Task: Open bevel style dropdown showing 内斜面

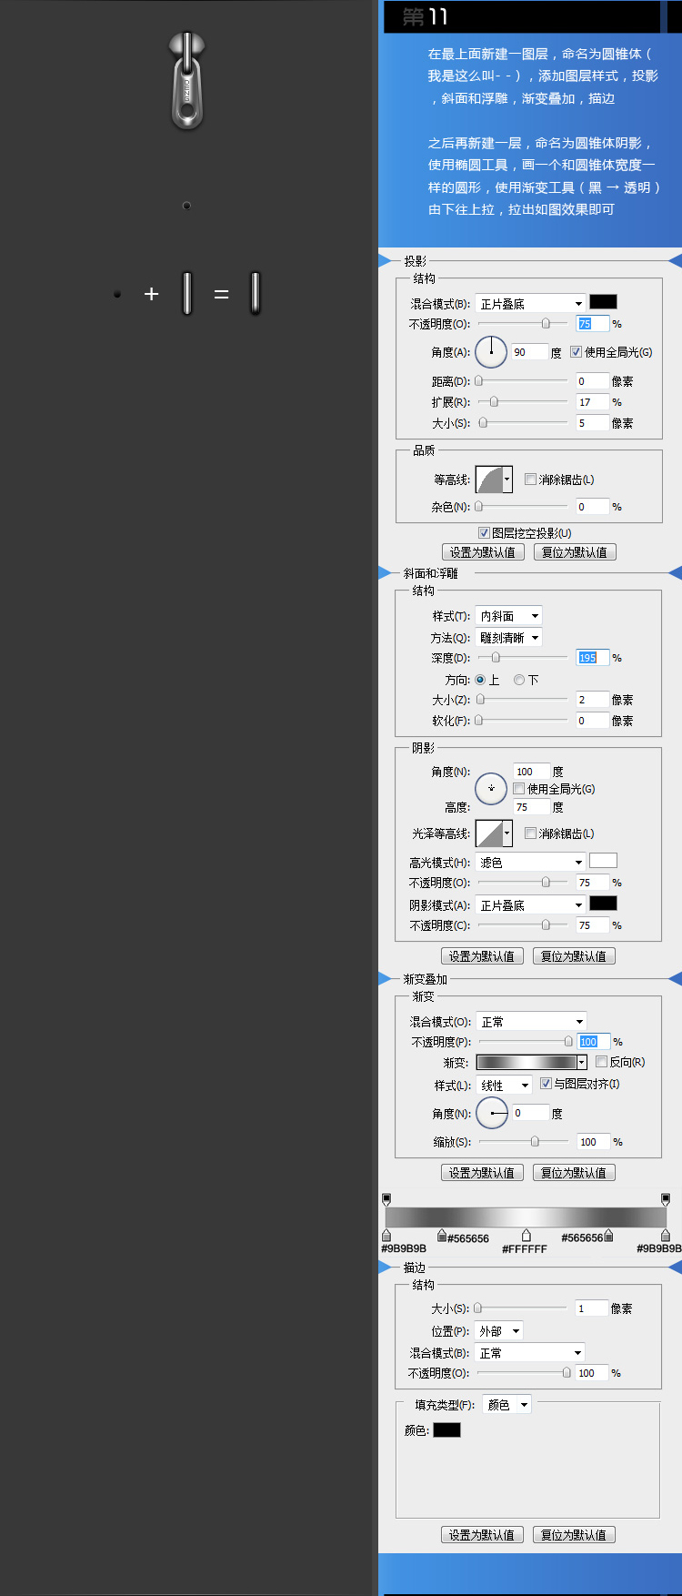Action: tap(508, 616)
